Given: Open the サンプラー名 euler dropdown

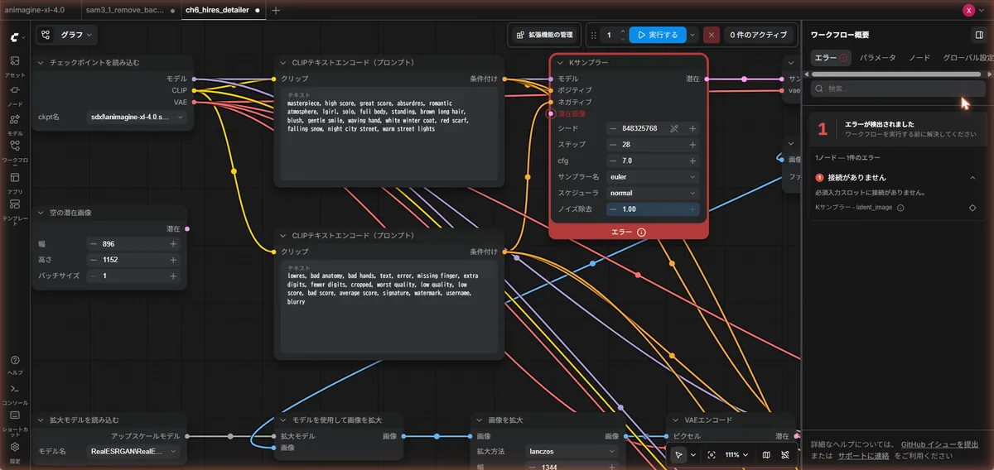Looking at the screenshot, I should (653, 177).
